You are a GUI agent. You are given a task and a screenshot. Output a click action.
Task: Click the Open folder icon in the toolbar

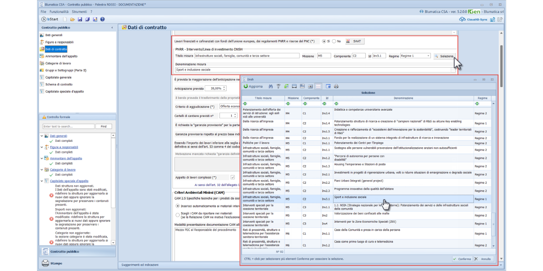[x=72, y=19]
